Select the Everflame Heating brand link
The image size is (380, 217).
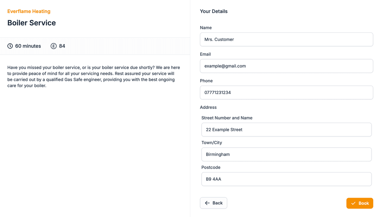click(x=29, y=11)
